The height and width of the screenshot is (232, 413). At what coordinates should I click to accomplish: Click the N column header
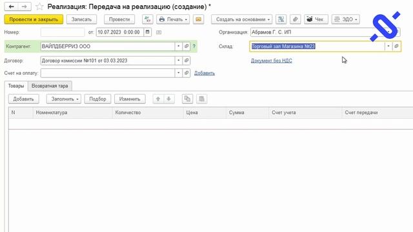click(x=21, y=113)
